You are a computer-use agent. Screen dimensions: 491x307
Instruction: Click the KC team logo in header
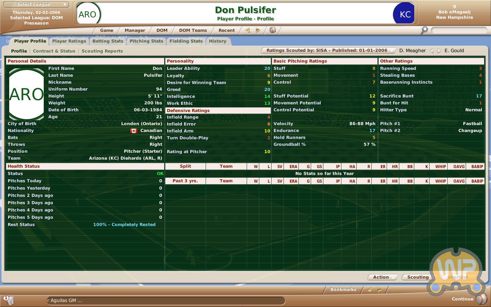click(x=404, y=15)
